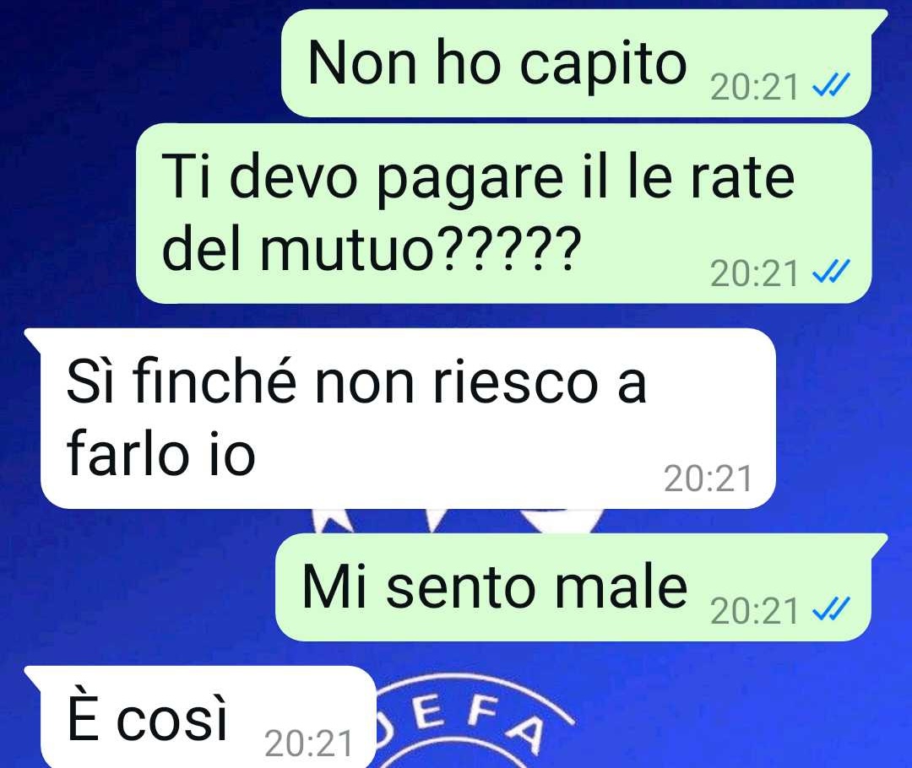
Task: Click the timestamp next to 'È così'
Action: 309,744
